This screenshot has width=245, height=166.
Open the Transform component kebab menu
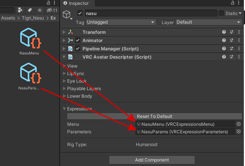239,32
